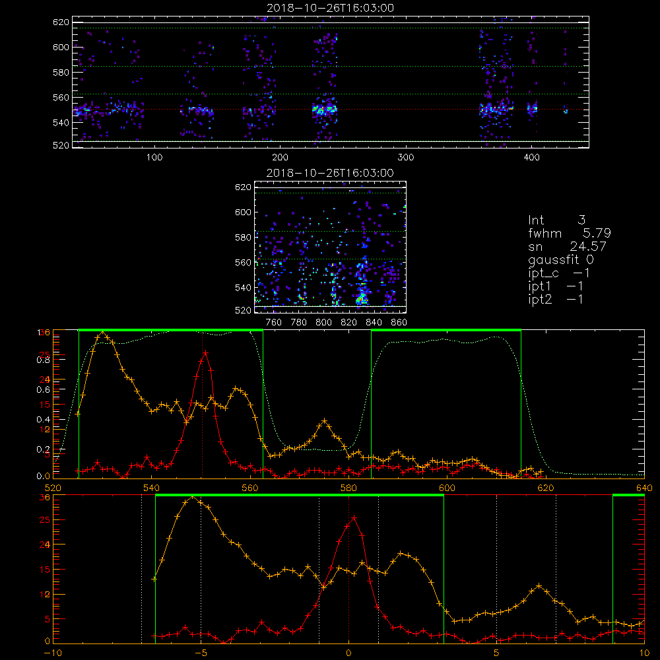Click x-axis label 520 on the profile plot

pyautogui.click(x=53, y=488)
